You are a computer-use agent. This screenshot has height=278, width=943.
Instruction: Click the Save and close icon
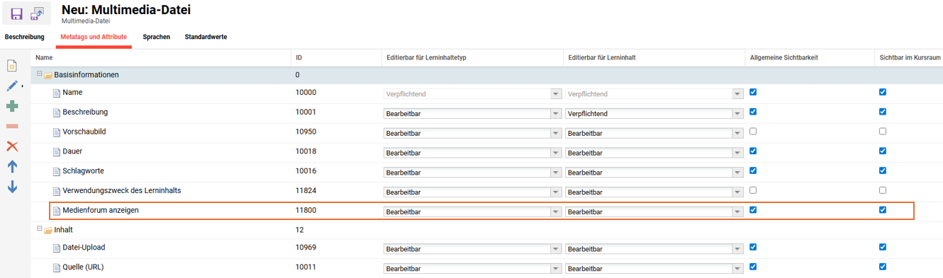click(38, 13)
